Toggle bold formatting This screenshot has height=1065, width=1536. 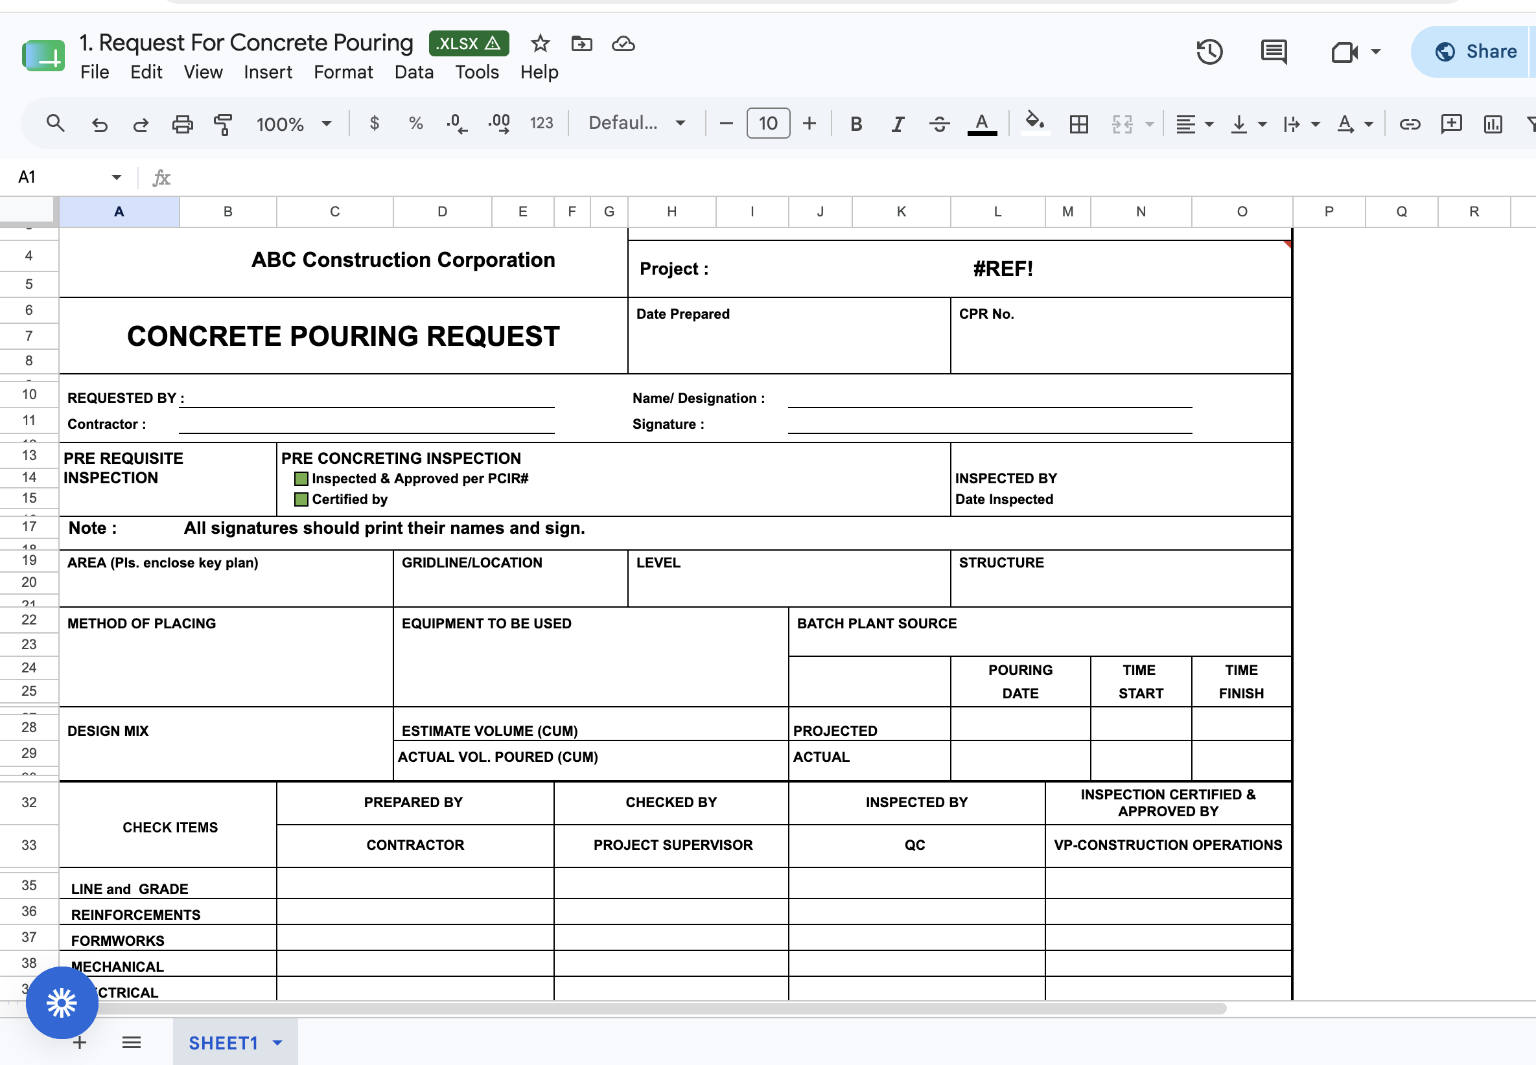coord(855,124)
